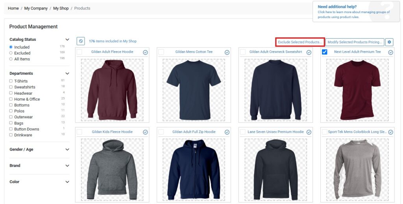This screenshot has width=403, height=204.
Task: Open Gildan Mens Cotton Tee title link
Action: 194,52
